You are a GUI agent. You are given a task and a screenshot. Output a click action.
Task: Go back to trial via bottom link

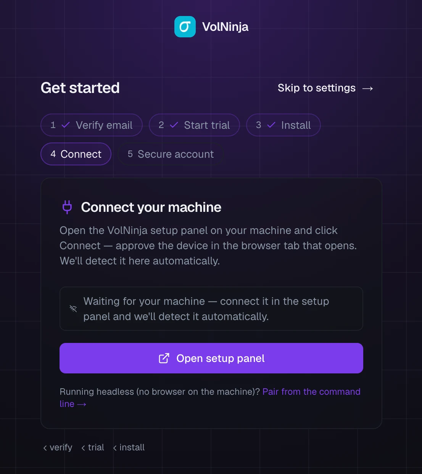tap(93, 447)
